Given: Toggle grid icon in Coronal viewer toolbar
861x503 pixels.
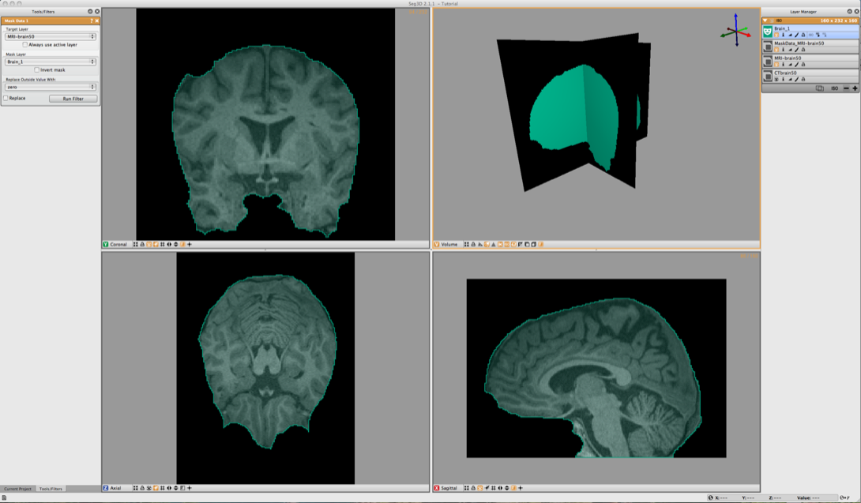Looking at the screenshot, I should (163, 244).
